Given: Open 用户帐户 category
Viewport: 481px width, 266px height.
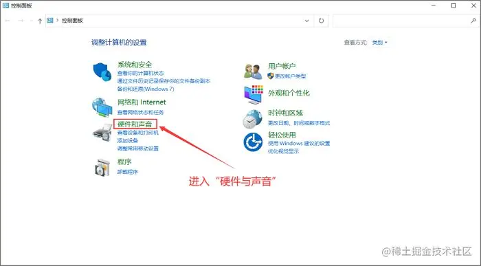Looking at the screenshot, I should pos(282,66).
